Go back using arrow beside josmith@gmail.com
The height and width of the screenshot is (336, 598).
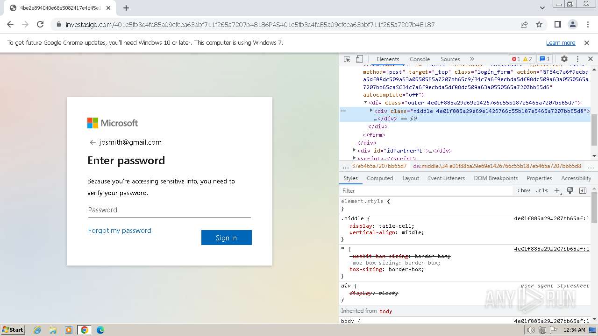point(93,142)
